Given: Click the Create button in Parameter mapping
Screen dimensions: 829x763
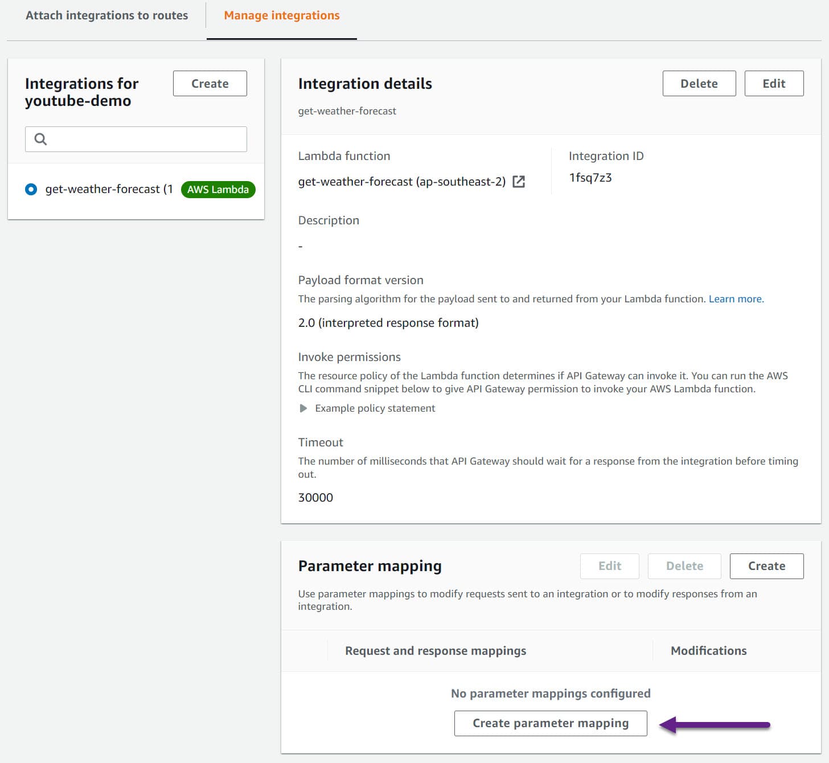Looking at the screenshot, I should point(766,566).
